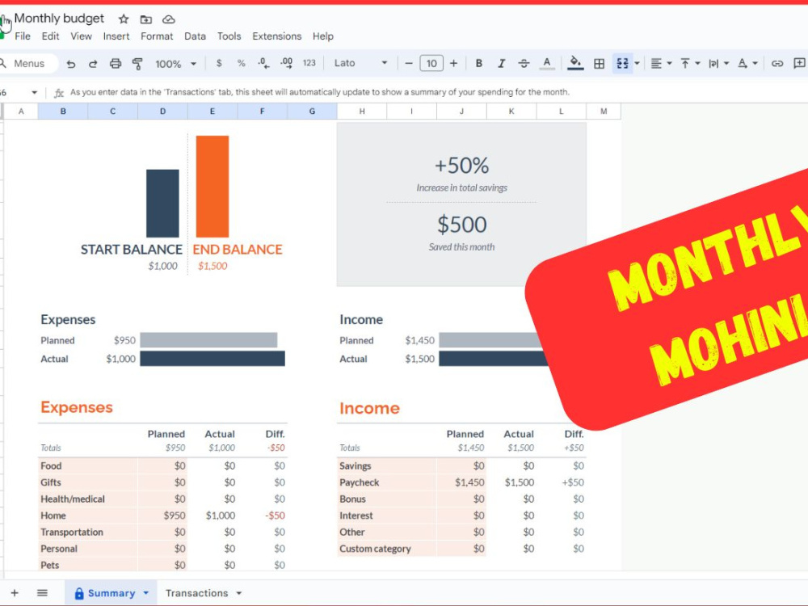Open the borders tool

599,64
